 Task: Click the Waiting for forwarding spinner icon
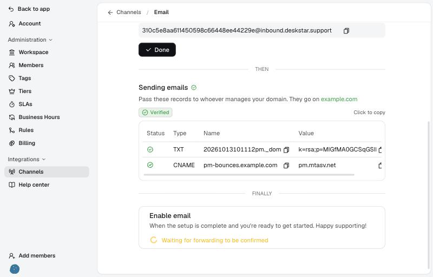click(154, 240)
